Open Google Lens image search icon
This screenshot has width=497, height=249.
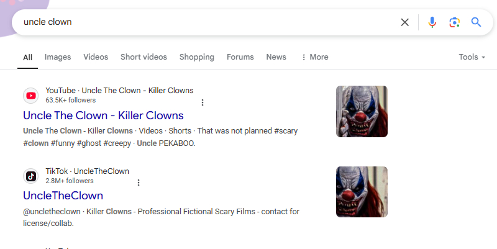(x=454, y=22)
